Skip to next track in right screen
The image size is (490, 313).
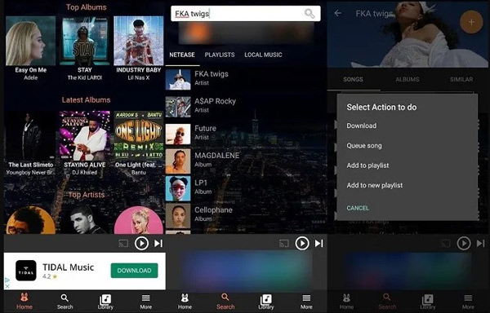(481, 243)
